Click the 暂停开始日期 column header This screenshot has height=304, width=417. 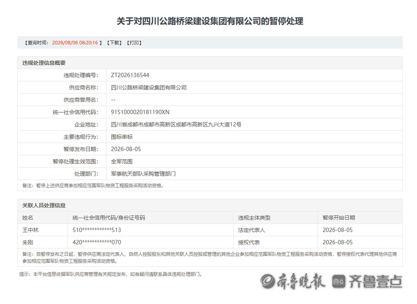(x=339, y=218)
